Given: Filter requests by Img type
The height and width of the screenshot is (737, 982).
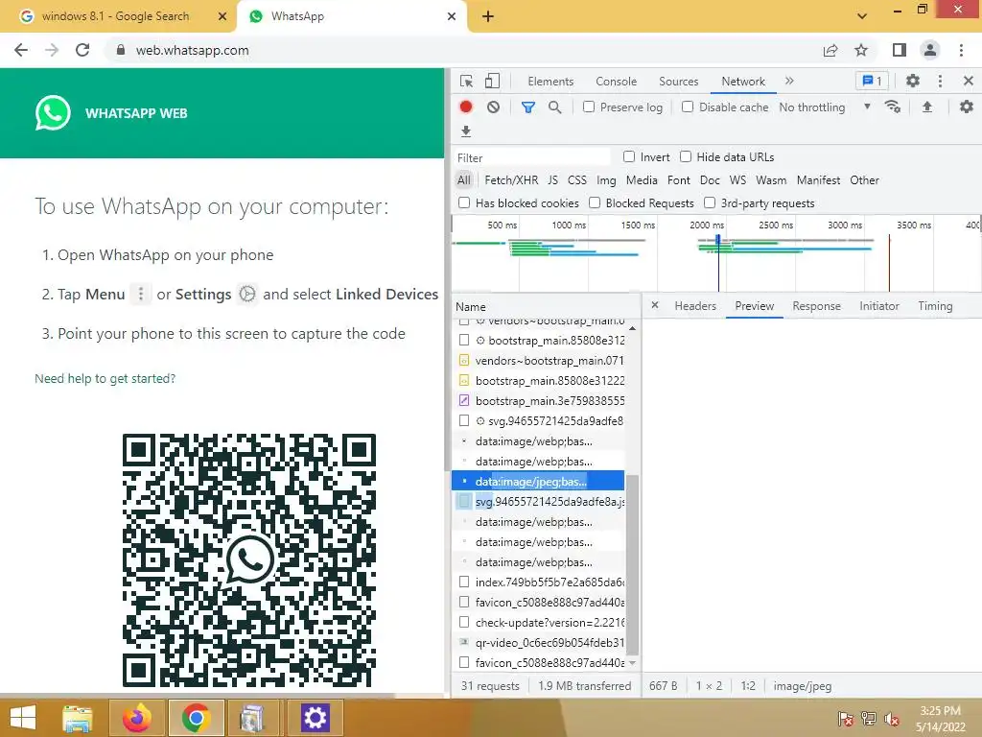Looking at the screenshot, I should point(606,180).
